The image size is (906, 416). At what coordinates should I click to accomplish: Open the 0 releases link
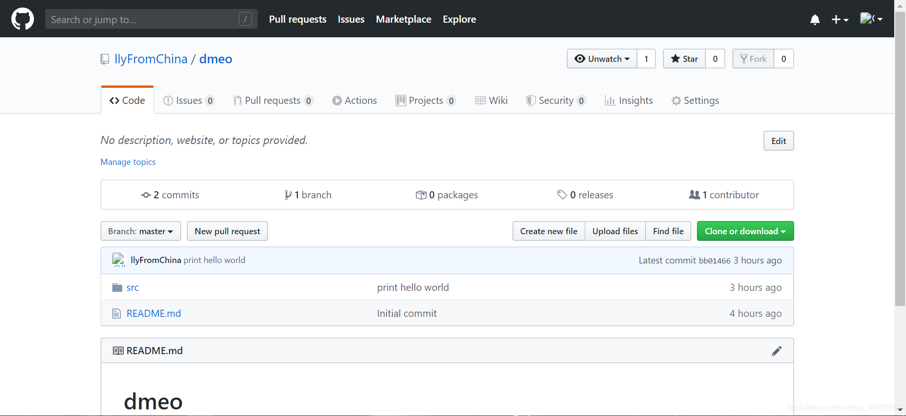point(585,195)
